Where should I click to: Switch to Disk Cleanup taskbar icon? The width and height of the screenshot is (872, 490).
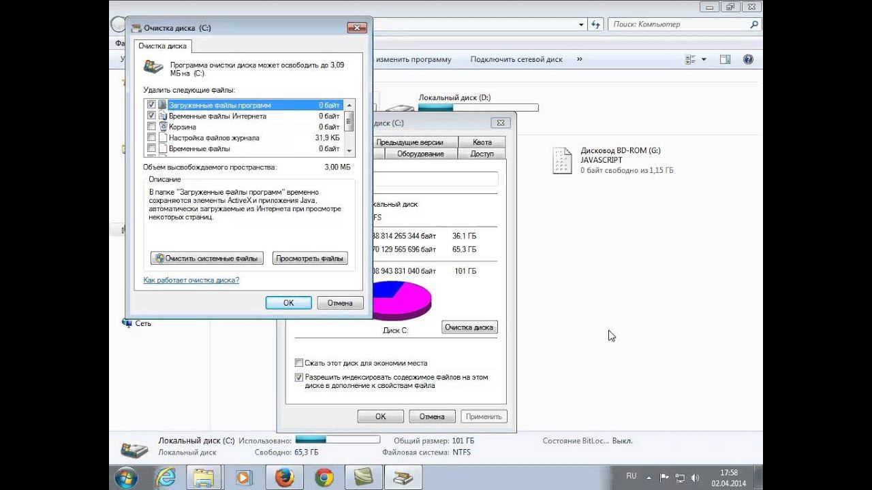[403, 478]
